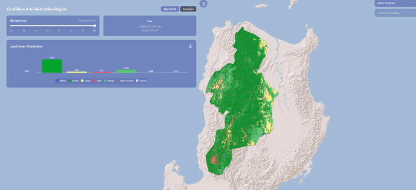Image resolution: width=416 pixels, height=190 pixels.
Task: Click the Bare Ground legend swatch
Action: (118, 81)
